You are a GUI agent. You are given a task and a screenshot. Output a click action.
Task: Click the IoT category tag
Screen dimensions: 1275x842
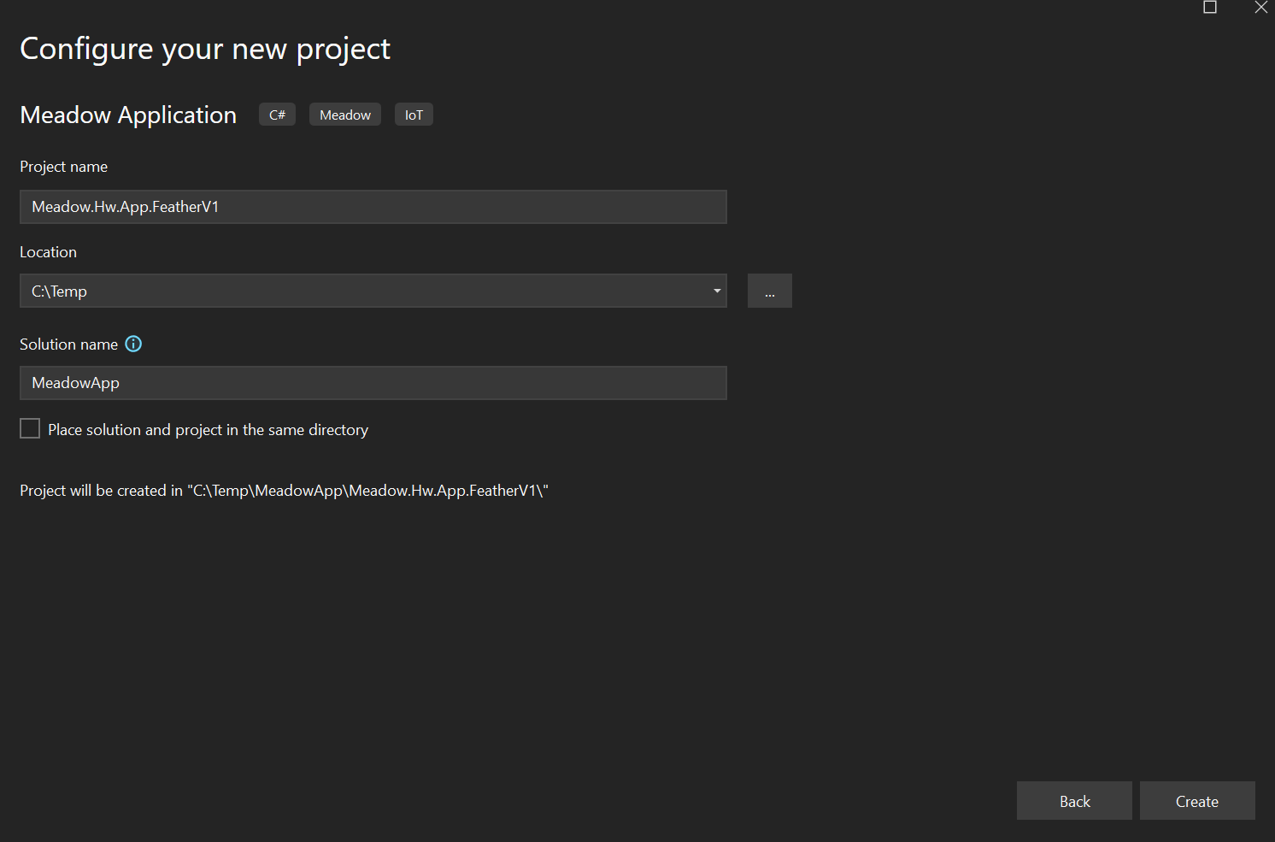[x=414, y=114]
